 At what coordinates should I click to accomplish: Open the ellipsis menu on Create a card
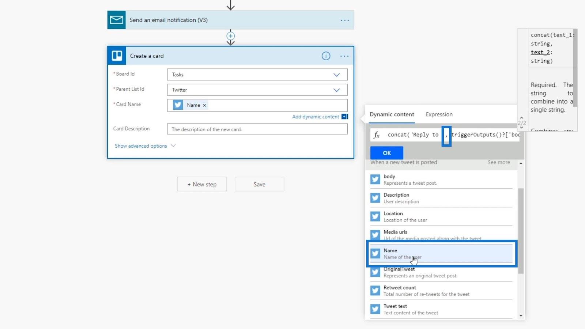tap(344, 56)
